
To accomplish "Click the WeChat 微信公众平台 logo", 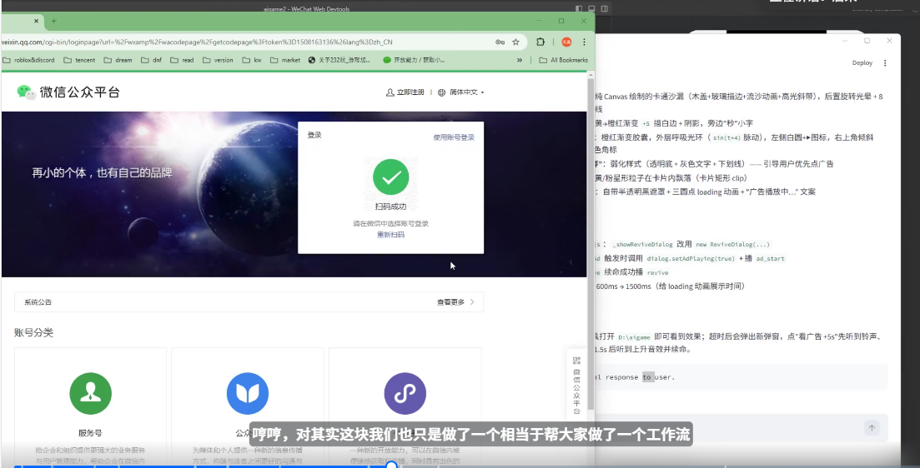I will tap(68, 92).
